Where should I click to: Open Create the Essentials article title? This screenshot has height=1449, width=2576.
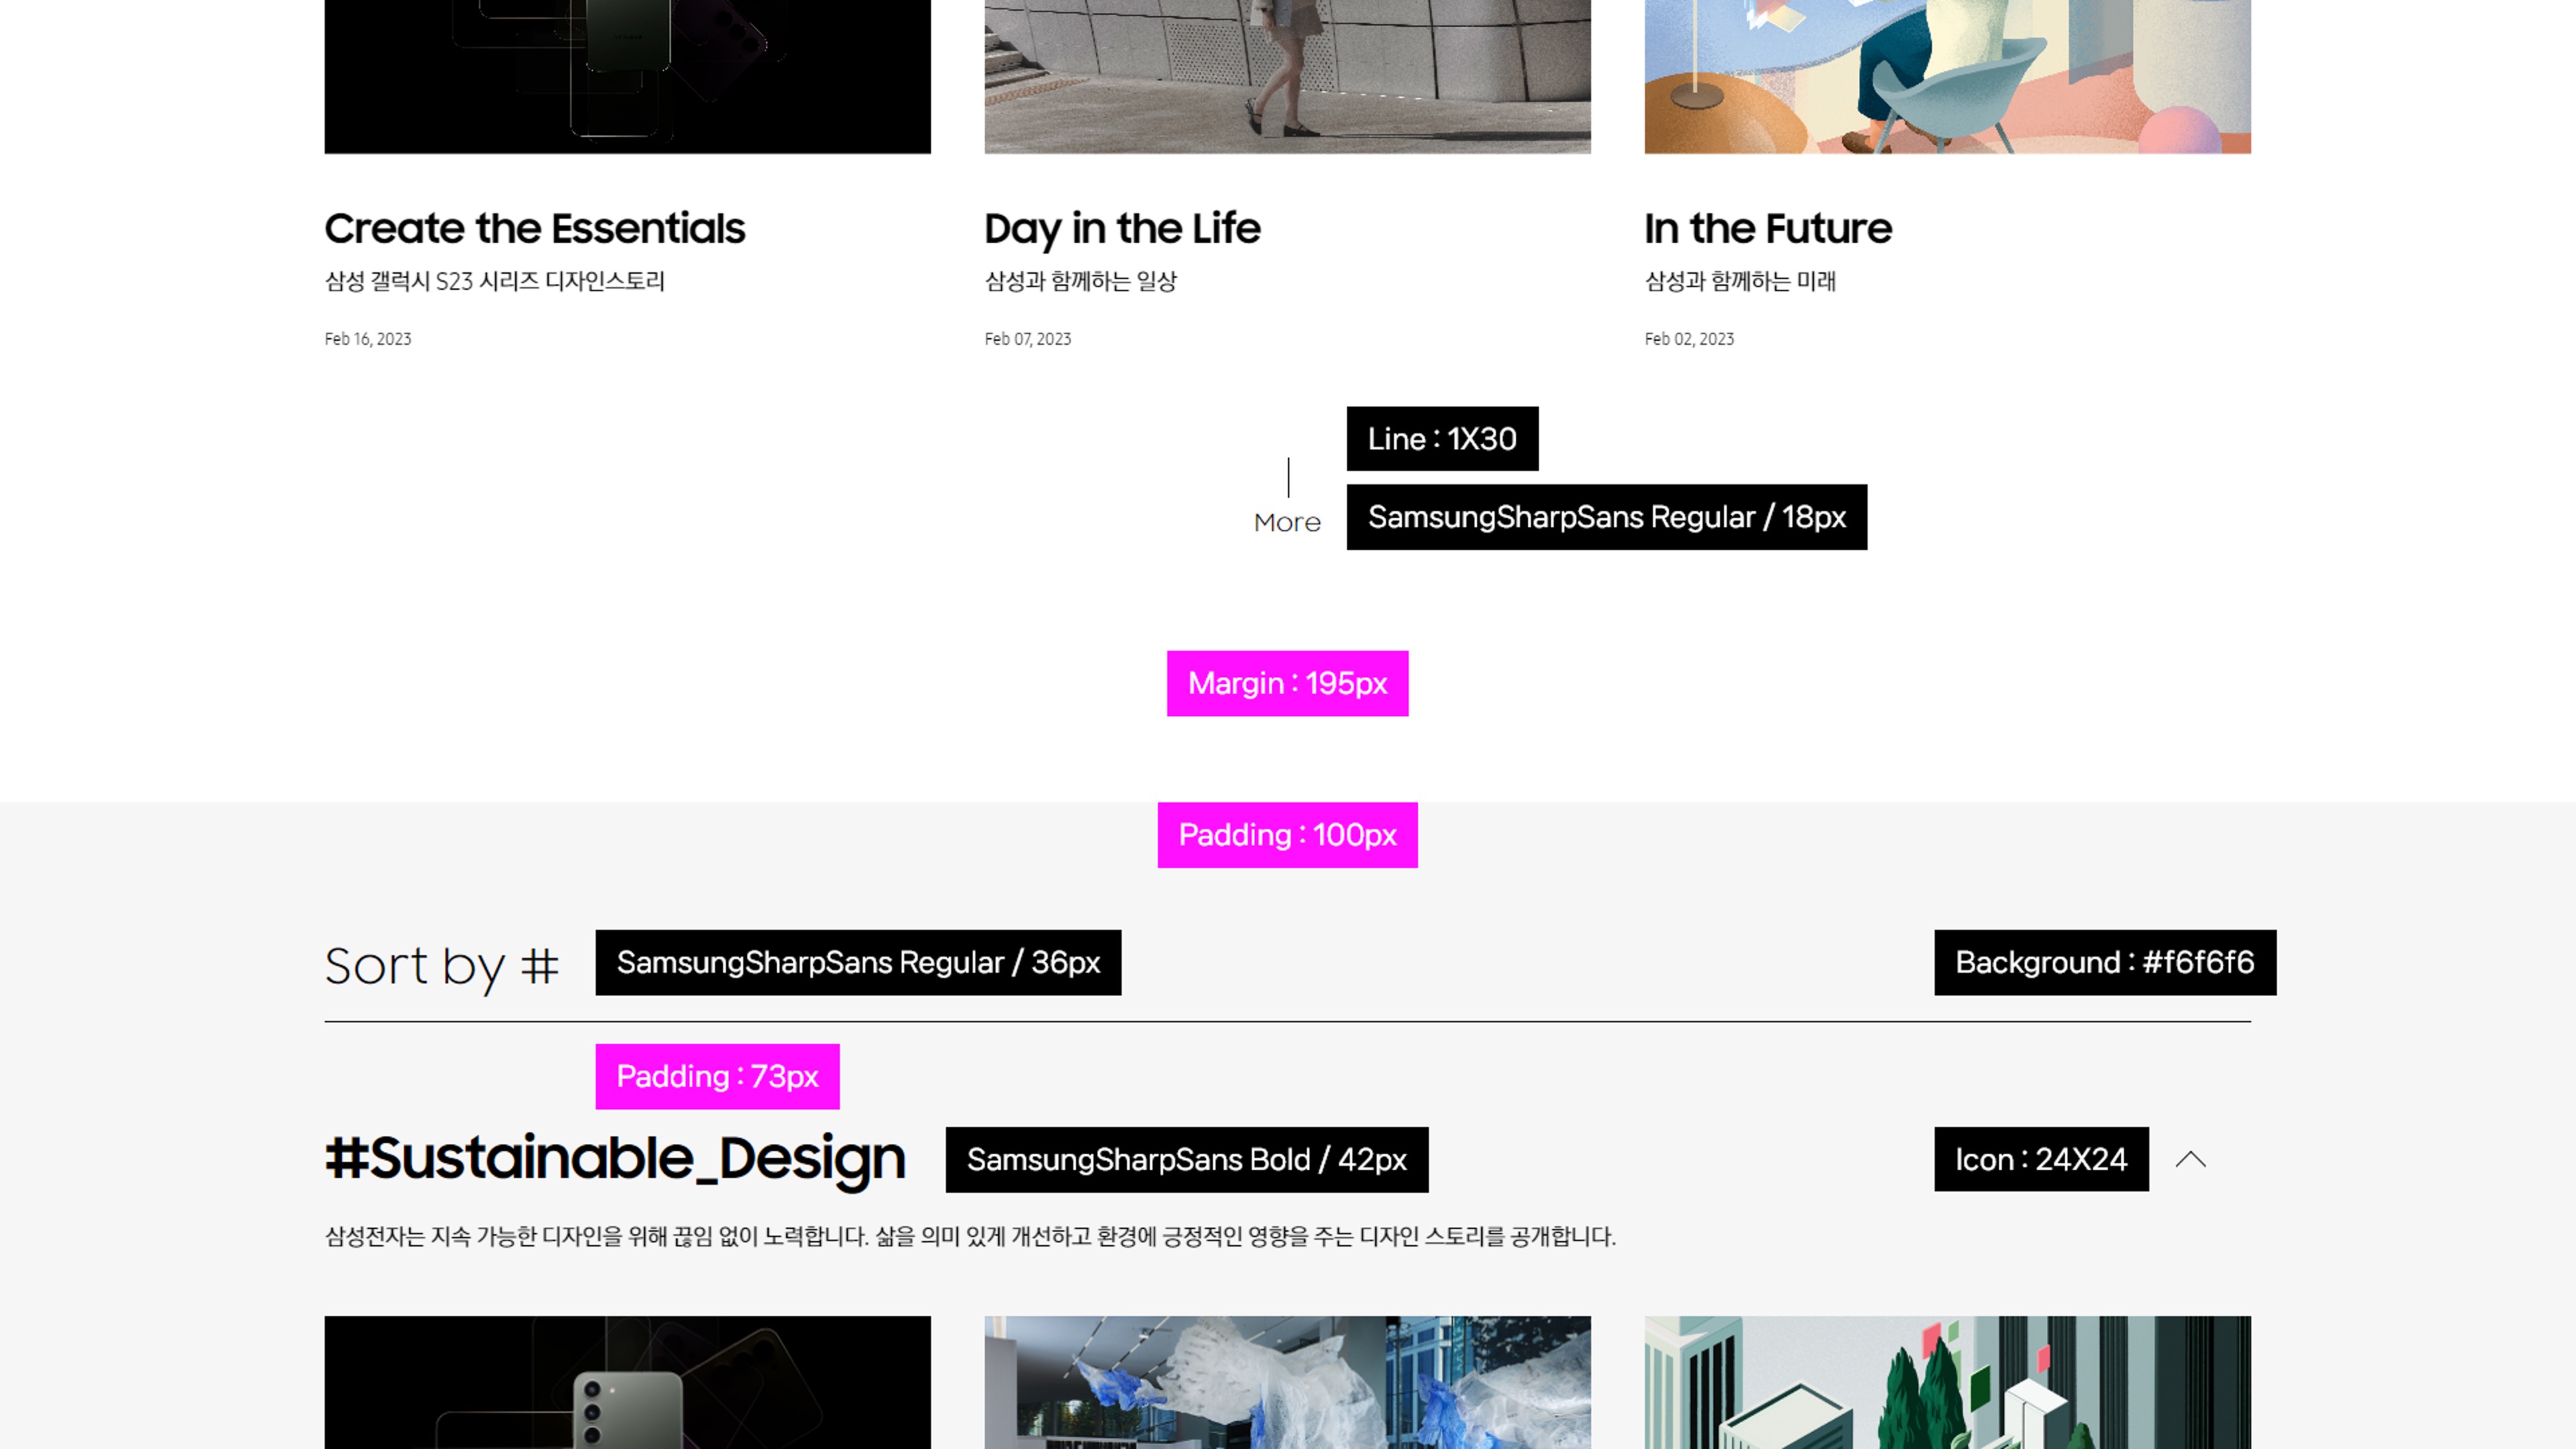tap(534, 228)
